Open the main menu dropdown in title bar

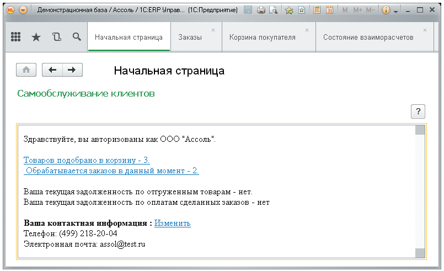(23, 10)
